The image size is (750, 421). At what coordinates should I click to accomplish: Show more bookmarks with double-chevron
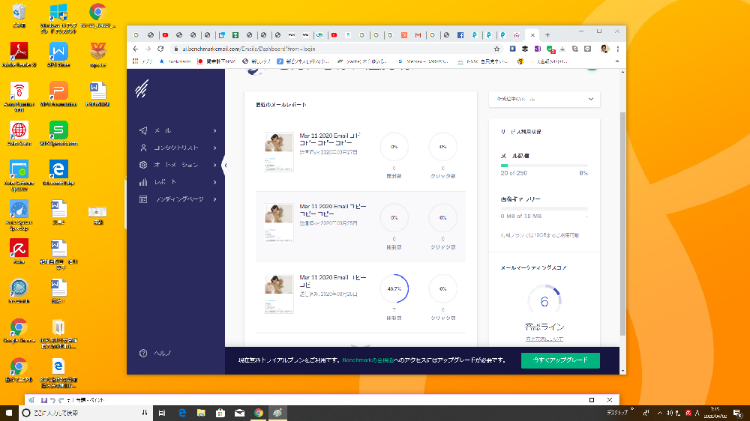click(x=617, y=61)
